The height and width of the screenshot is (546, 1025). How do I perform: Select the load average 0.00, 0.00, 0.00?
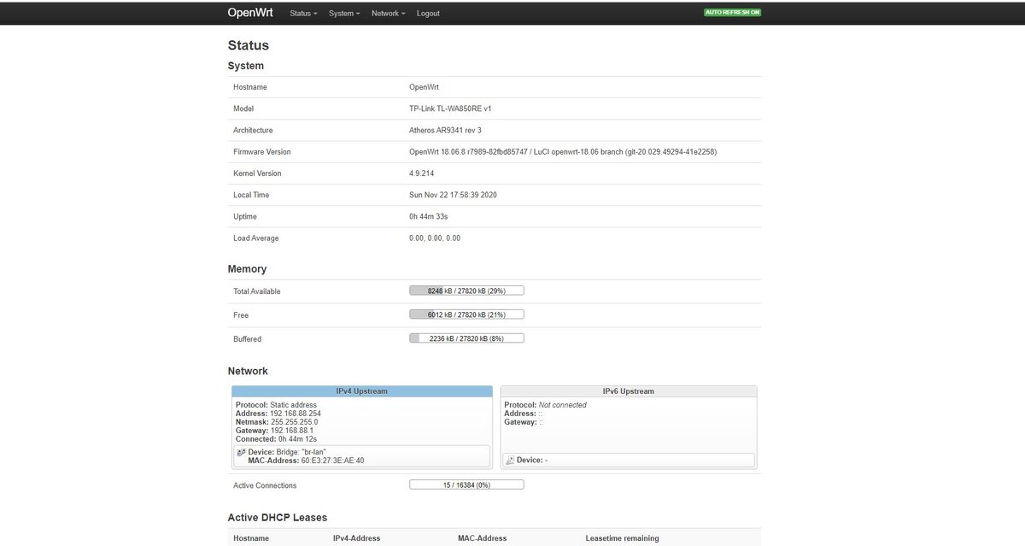[435, 238]
